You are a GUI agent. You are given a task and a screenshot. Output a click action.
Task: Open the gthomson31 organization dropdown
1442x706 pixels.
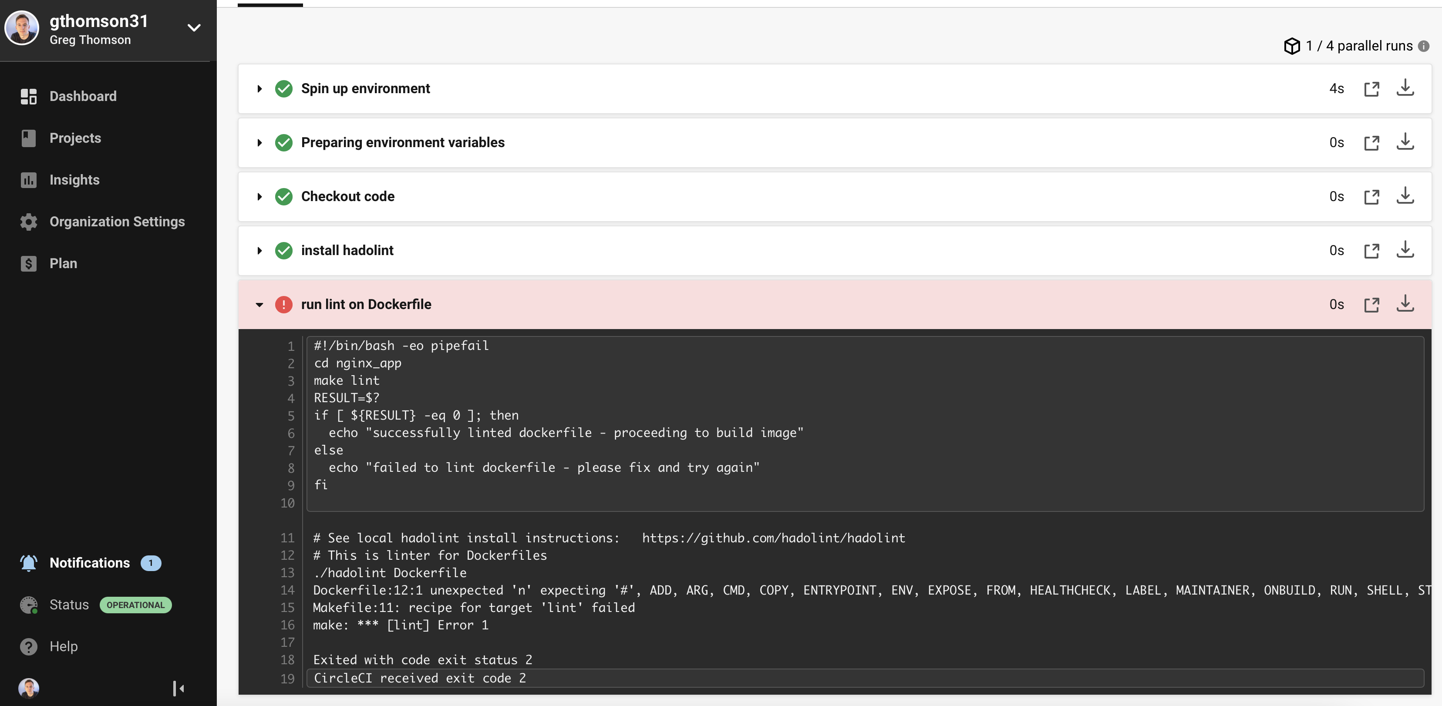pyautogui.click(x=194, y=28)
